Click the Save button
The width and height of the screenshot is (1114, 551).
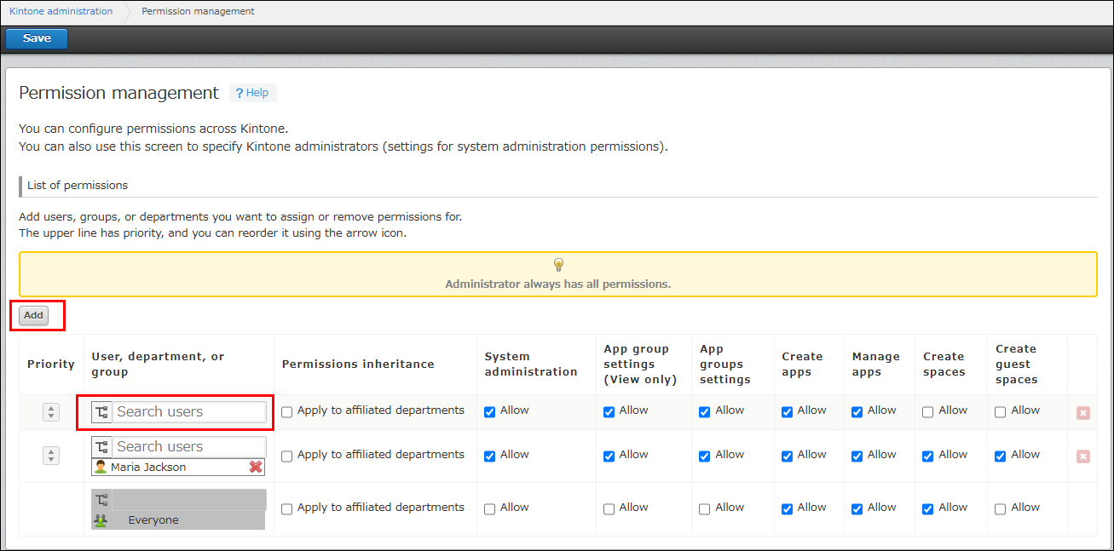click(36, 38)
